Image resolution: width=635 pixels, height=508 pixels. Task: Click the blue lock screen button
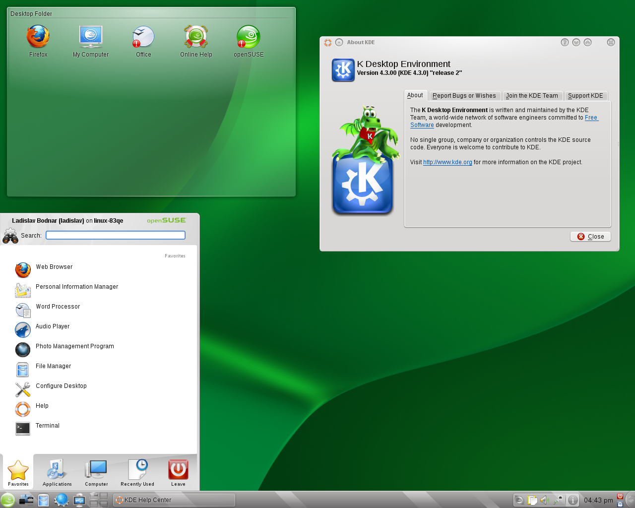(620, 504)
